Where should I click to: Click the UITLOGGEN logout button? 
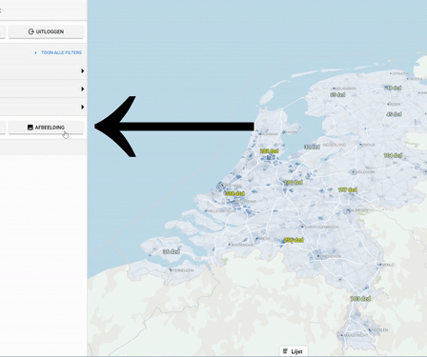coord(46,31)
